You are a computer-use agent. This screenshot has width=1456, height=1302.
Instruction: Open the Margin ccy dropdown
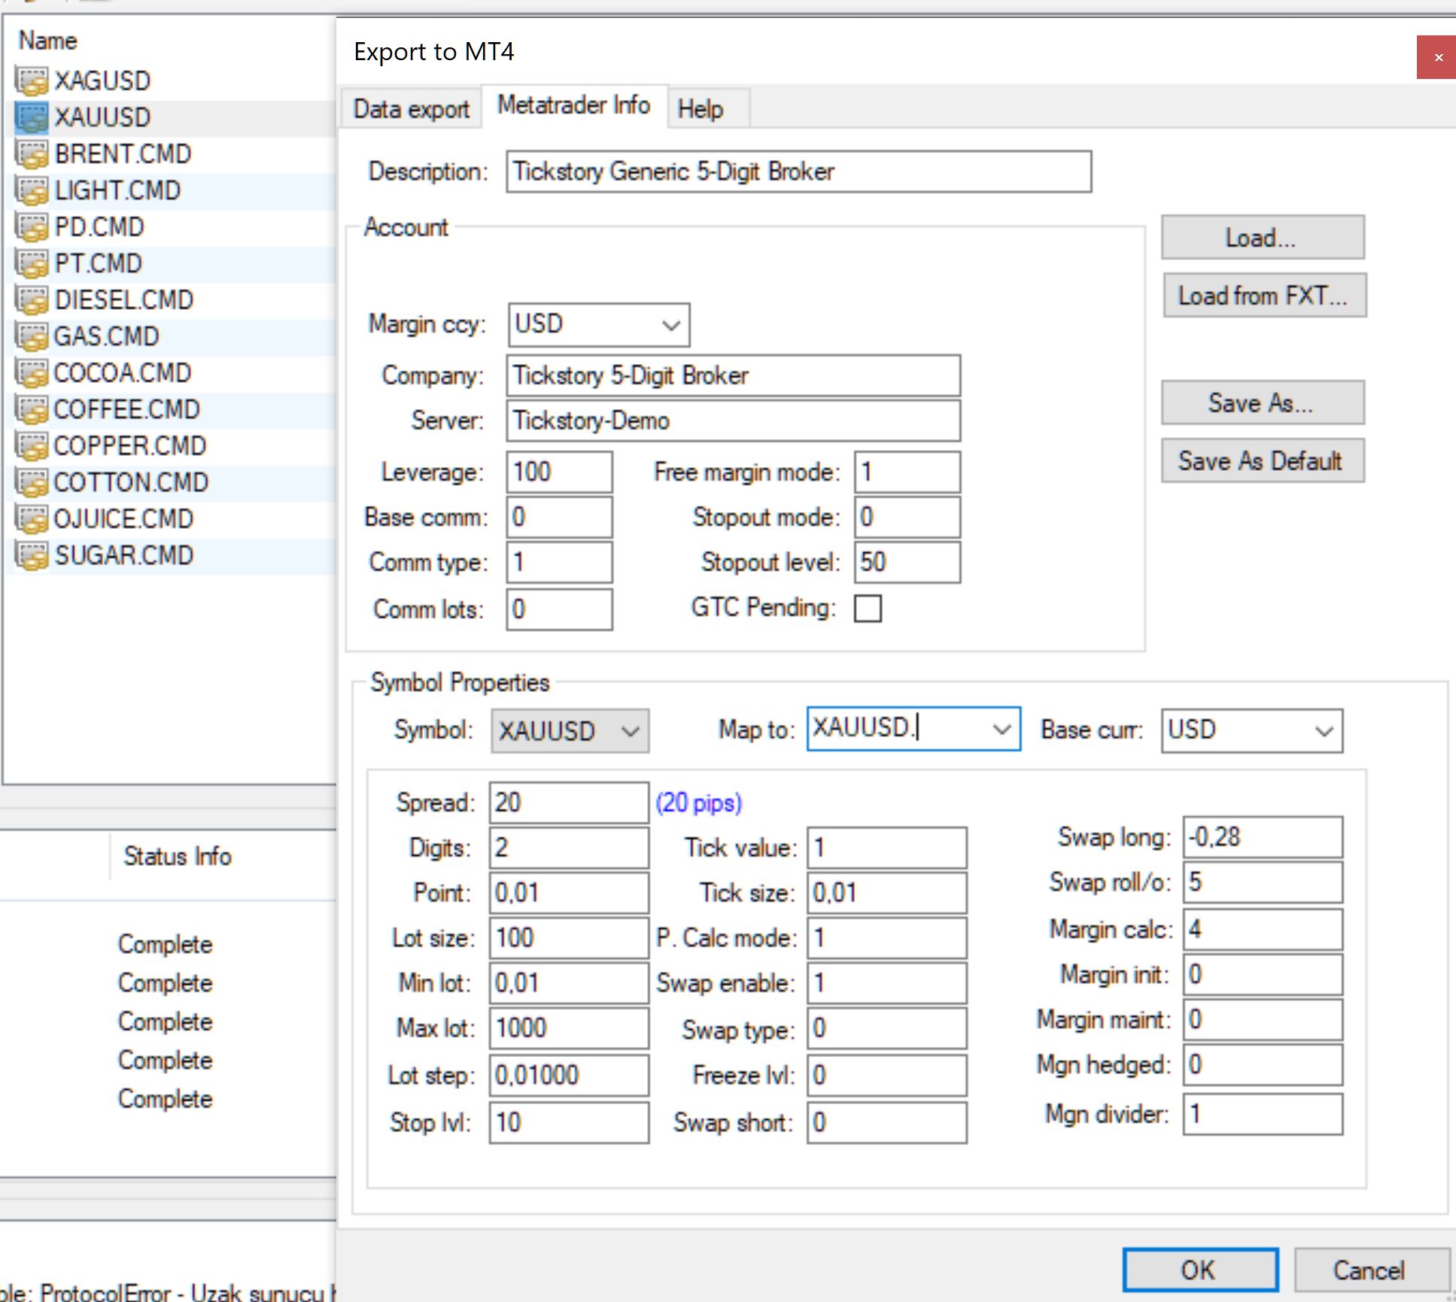(599, 325)
